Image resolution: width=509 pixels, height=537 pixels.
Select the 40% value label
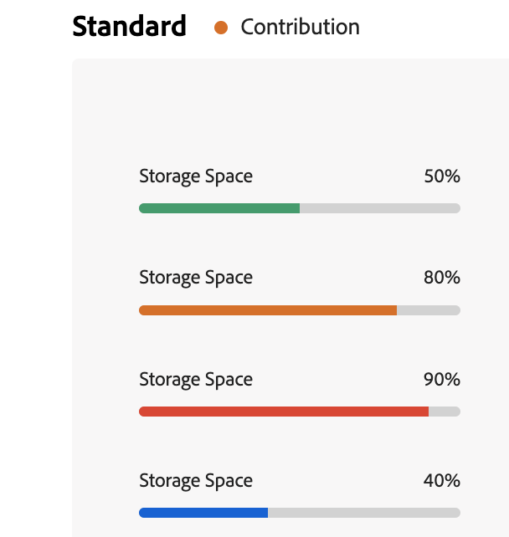442,480
